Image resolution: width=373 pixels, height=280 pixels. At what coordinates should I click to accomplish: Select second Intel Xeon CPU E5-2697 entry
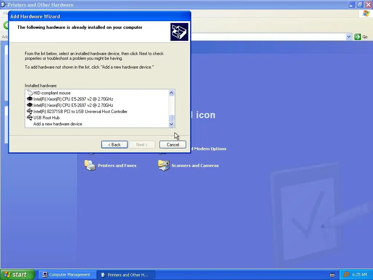(73, 105)
